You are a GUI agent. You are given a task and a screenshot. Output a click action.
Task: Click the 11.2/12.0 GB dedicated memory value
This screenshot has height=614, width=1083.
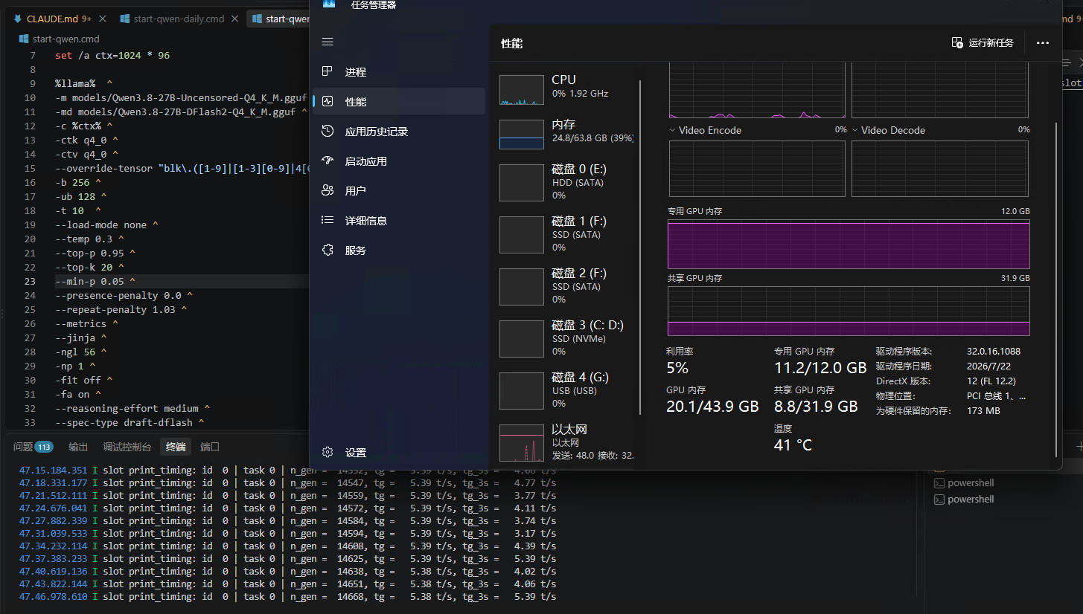pos(820,368)
